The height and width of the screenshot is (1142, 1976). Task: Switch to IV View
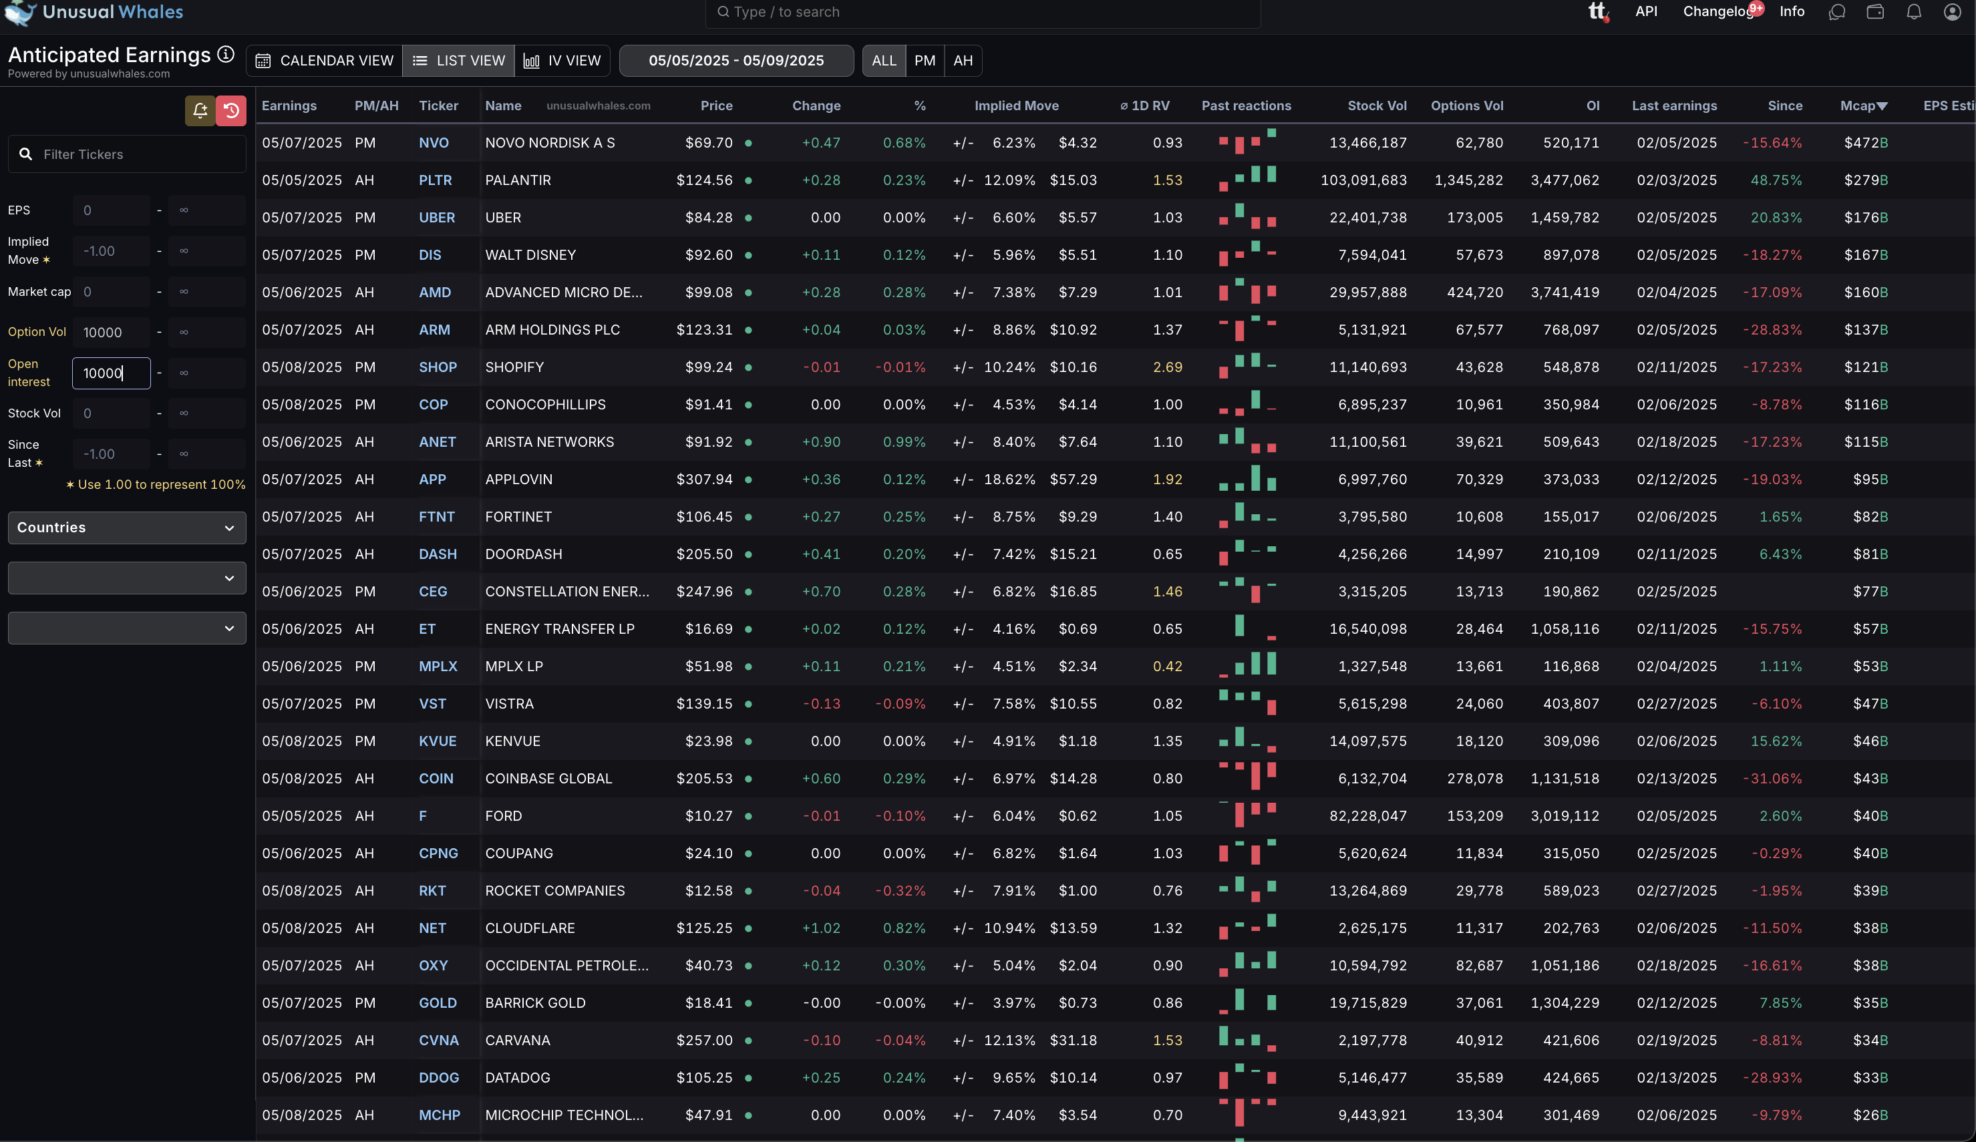point(562,60)
